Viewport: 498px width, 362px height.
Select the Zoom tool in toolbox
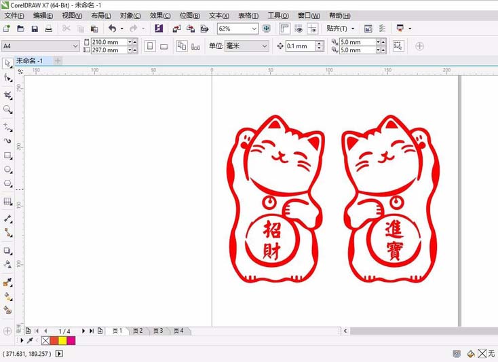pyautogui.click(x=7, y=109)
